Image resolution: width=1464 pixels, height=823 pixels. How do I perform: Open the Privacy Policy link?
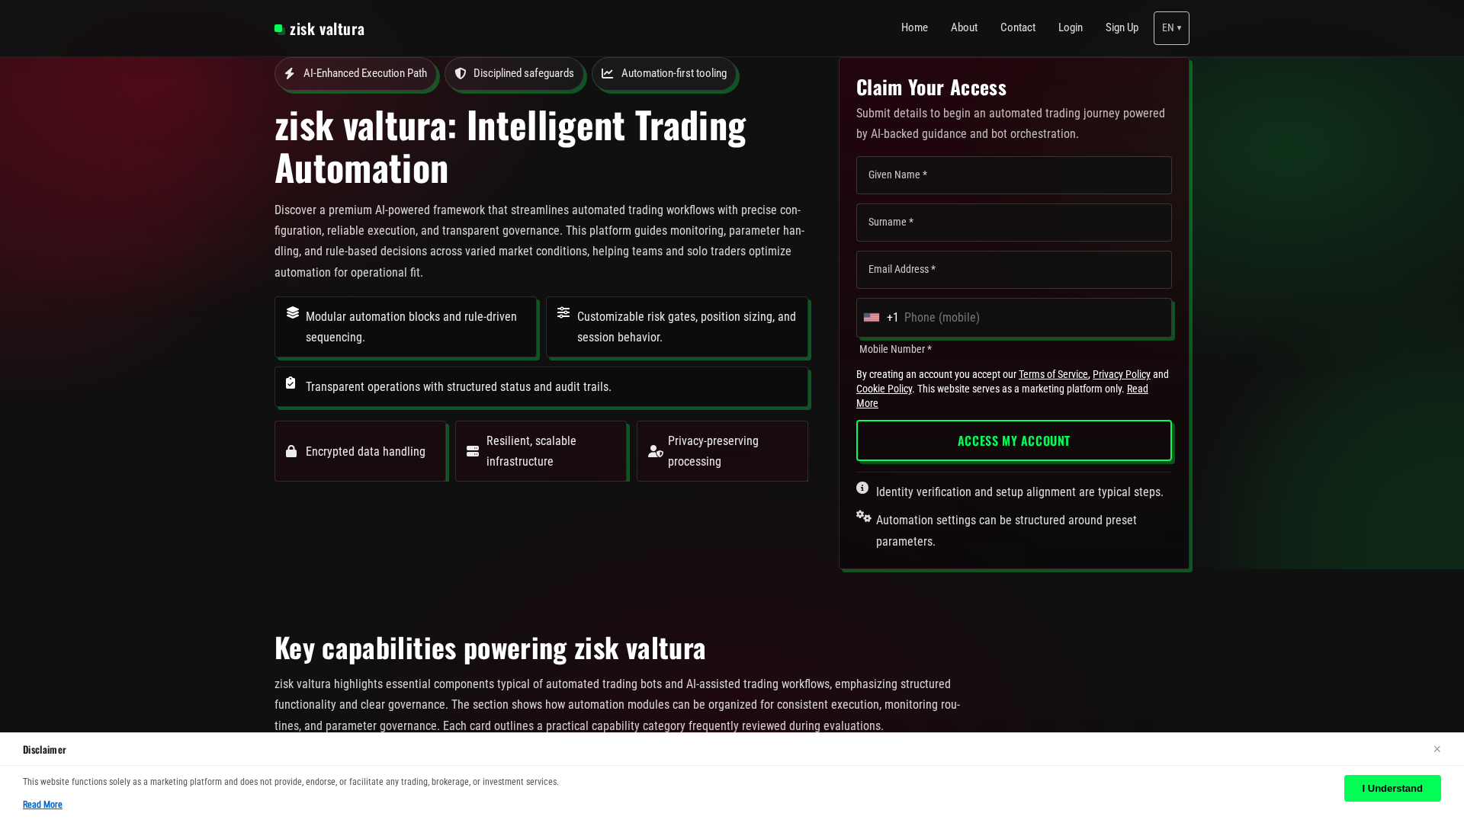(x=1121, y=374)
